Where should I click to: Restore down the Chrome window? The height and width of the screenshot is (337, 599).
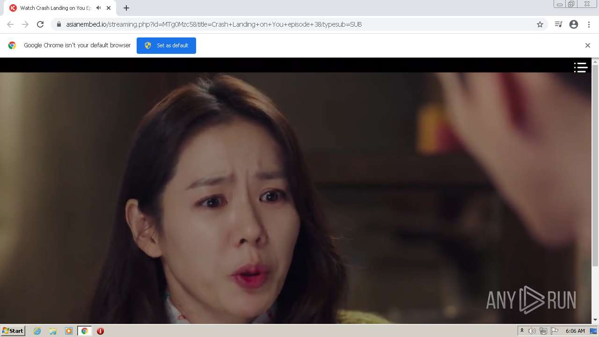571,4
